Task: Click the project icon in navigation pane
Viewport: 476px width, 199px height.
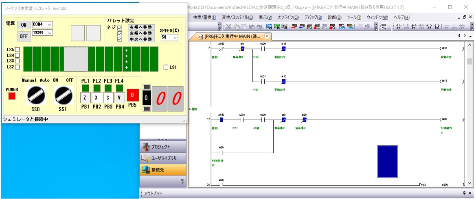Action: point(145,147)
